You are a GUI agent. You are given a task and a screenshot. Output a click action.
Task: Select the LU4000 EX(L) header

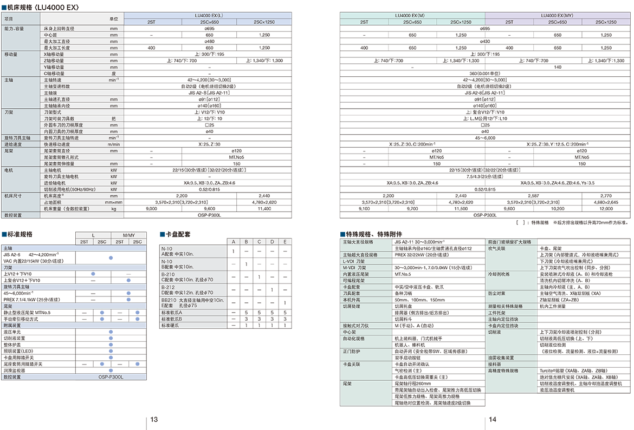point(208,16)
